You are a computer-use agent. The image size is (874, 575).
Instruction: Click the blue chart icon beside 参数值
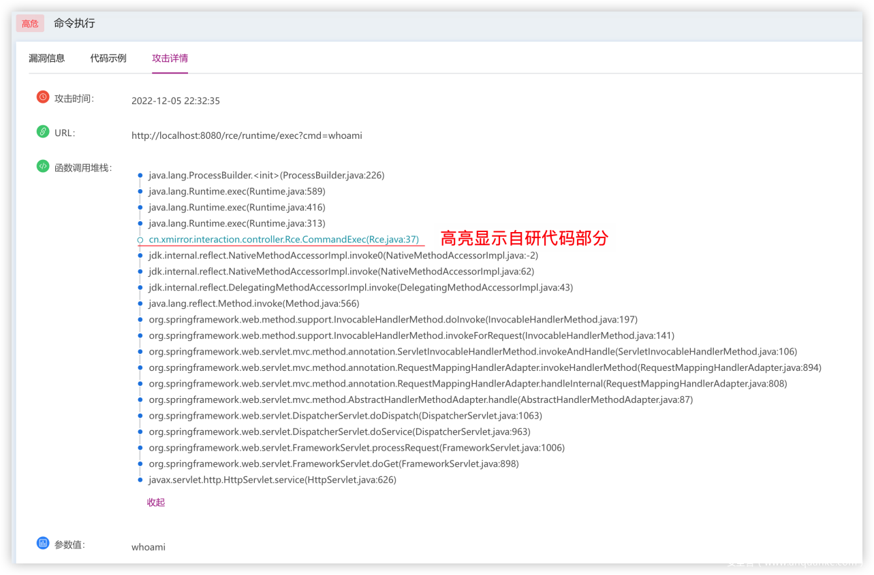43,543
